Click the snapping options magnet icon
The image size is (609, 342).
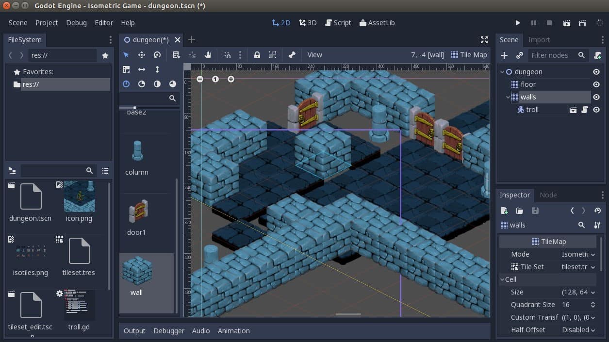(x=228, y=55)
